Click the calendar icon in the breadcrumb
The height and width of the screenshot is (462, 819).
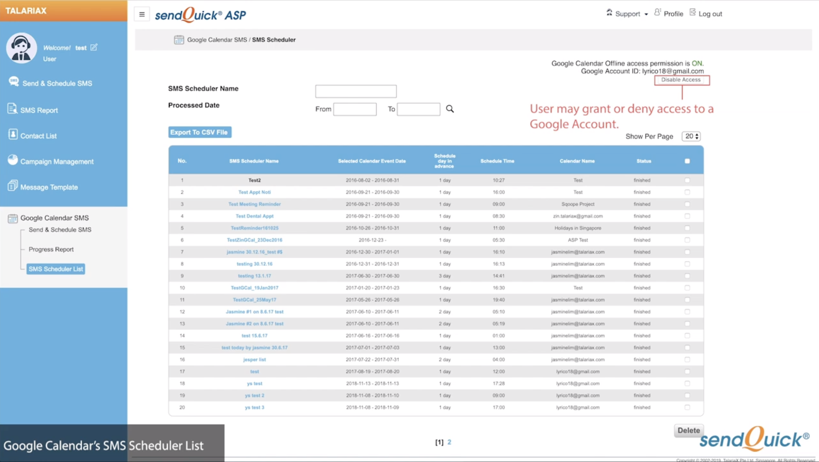[179, 40]
